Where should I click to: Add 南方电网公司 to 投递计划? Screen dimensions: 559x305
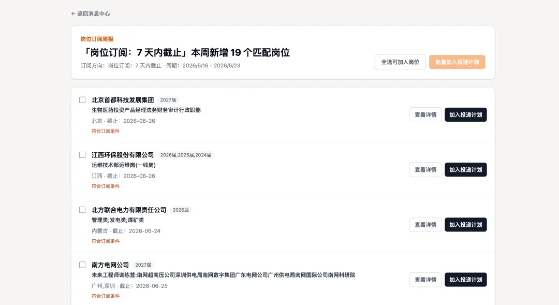click(466, 280)
